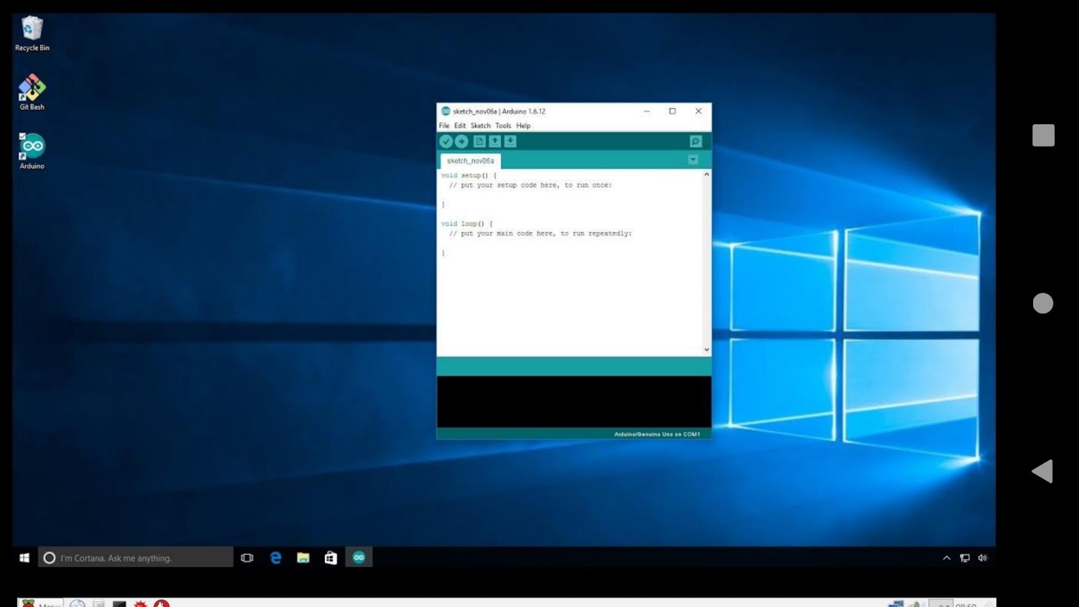Click the "void setup() {" code line
The width and height of the screenshot is (1079, 607).
coord(469,175)
